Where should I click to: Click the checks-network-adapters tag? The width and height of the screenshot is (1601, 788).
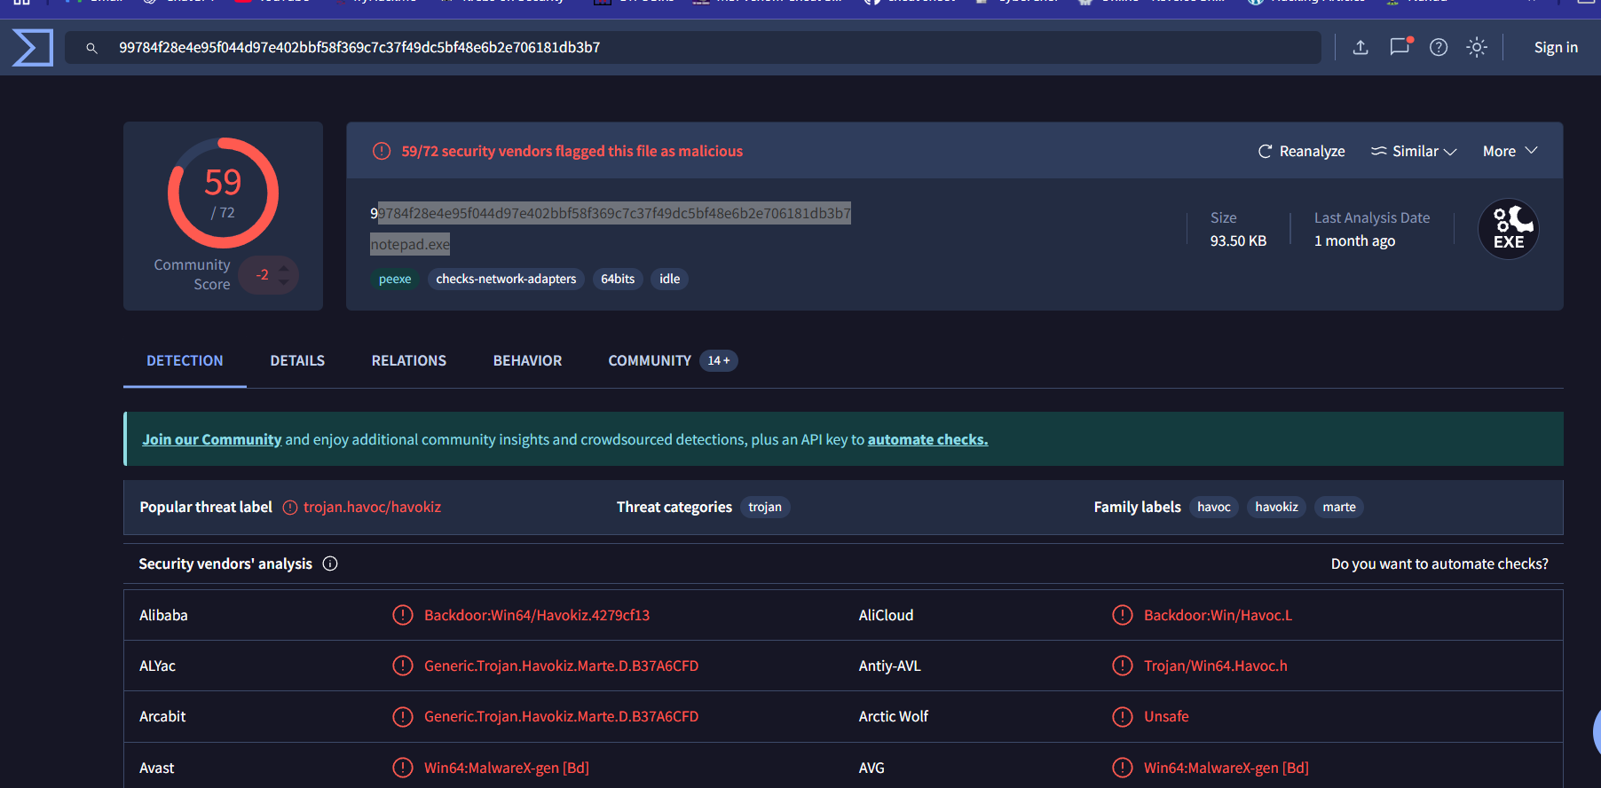tap(506, 279)
